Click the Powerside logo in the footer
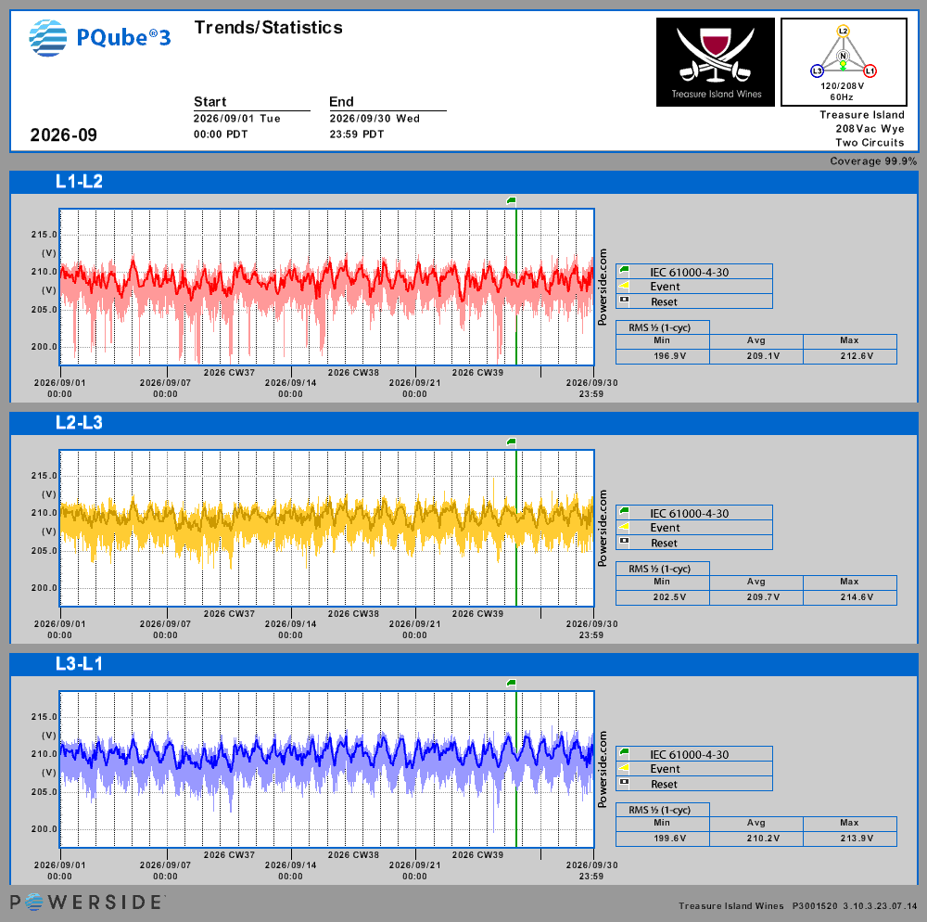Screen dimensions: 927x922 tap(85, 902)
